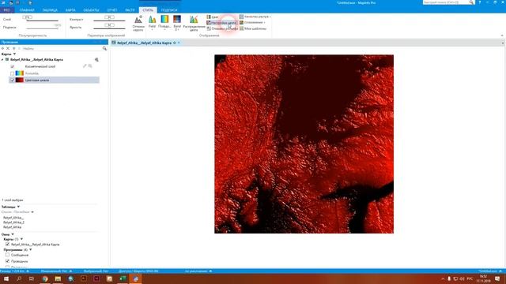Open the Сглаживание dropdown
The height and width of the screenshot is (284, 506).
252,23
